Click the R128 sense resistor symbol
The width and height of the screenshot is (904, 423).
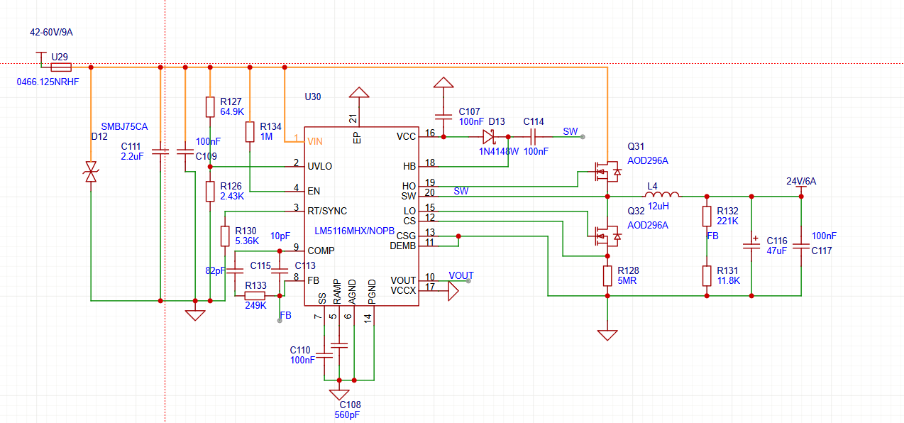click(x=607, y=275)
